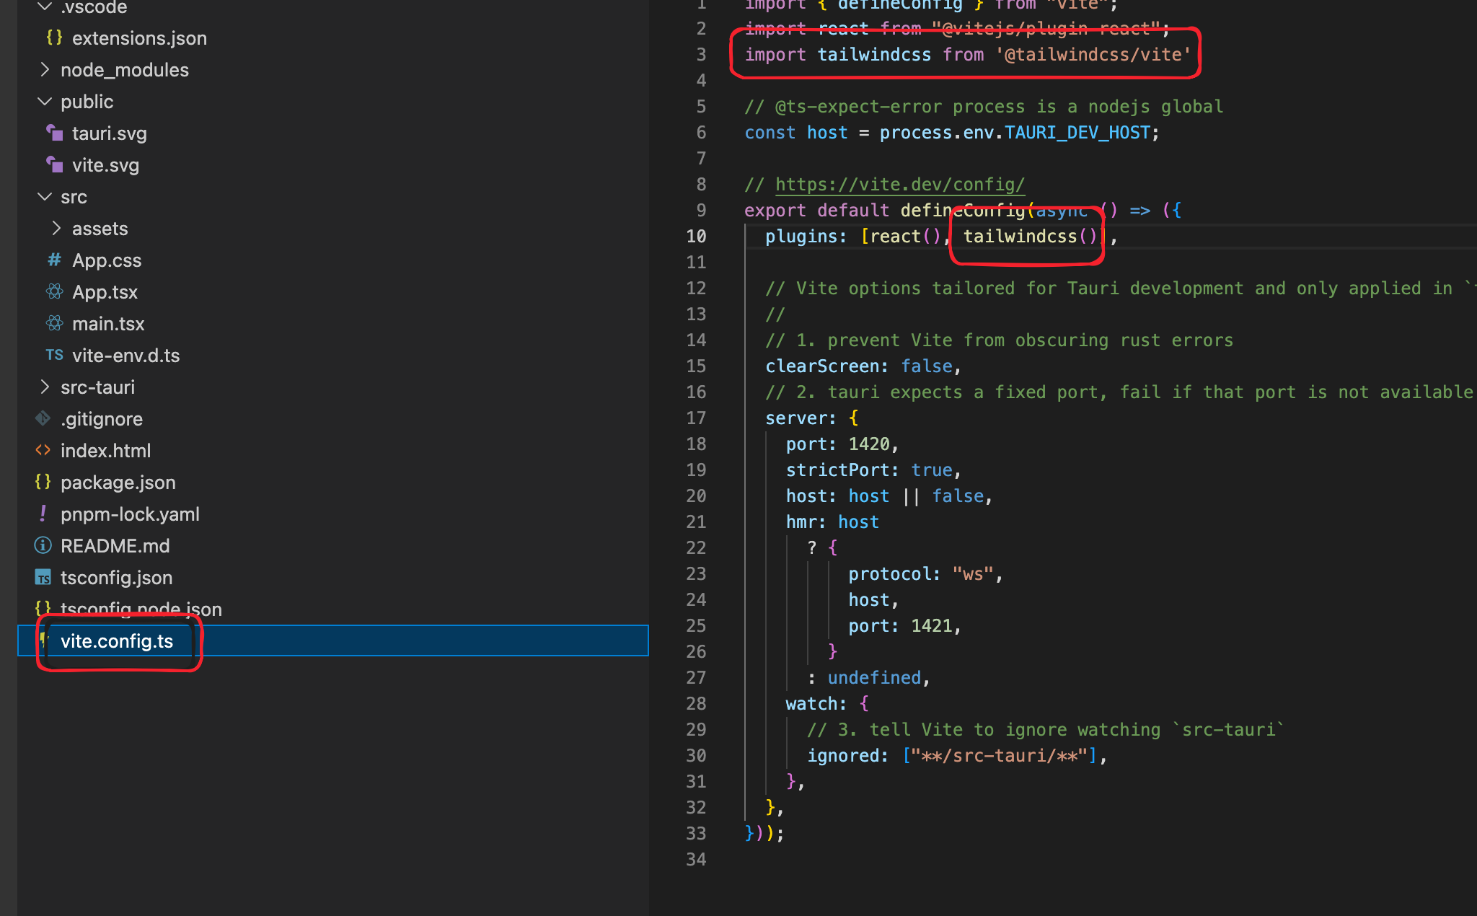Expand the assets folder
Screen dimensions: 1477x916
click(56, 228)
